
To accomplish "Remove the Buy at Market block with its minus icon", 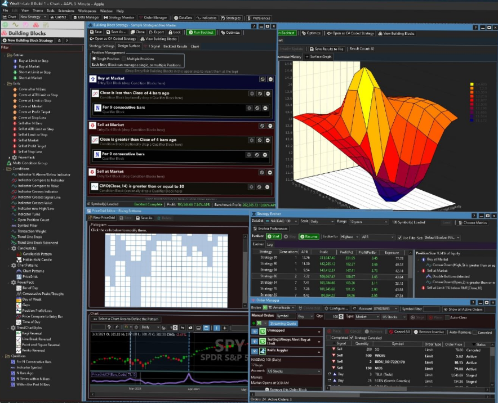I will [270, 79].
